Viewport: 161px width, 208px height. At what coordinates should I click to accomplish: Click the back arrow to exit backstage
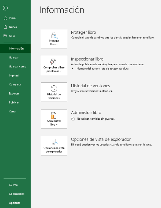pos(5,8)
